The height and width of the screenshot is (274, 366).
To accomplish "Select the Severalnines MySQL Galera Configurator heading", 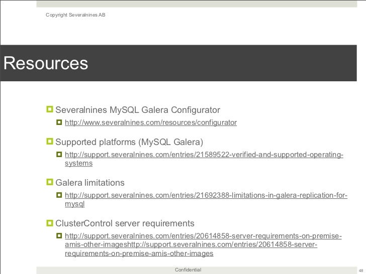I will coord(138,110).
